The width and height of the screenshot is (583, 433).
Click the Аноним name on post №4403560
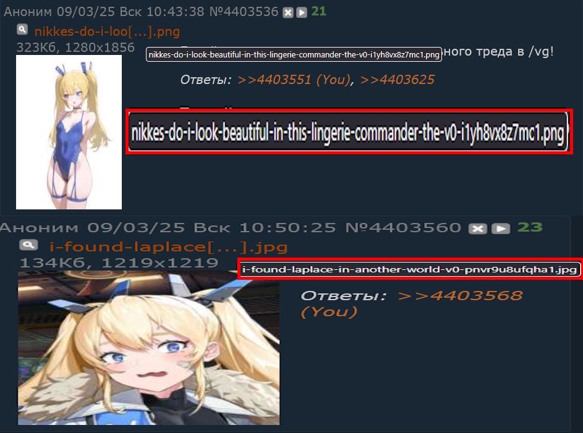(x=39, y=228)
